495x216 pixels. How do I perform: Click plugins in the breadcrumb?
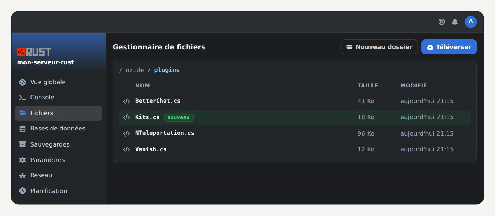[x=167, y=70]
